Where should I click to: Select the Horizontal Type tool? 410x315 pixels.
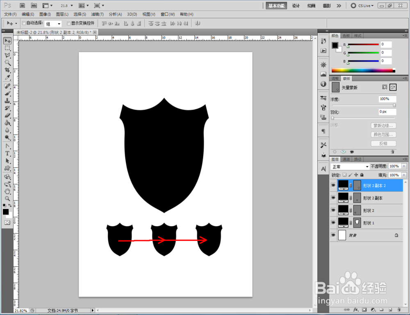[7, 153]
